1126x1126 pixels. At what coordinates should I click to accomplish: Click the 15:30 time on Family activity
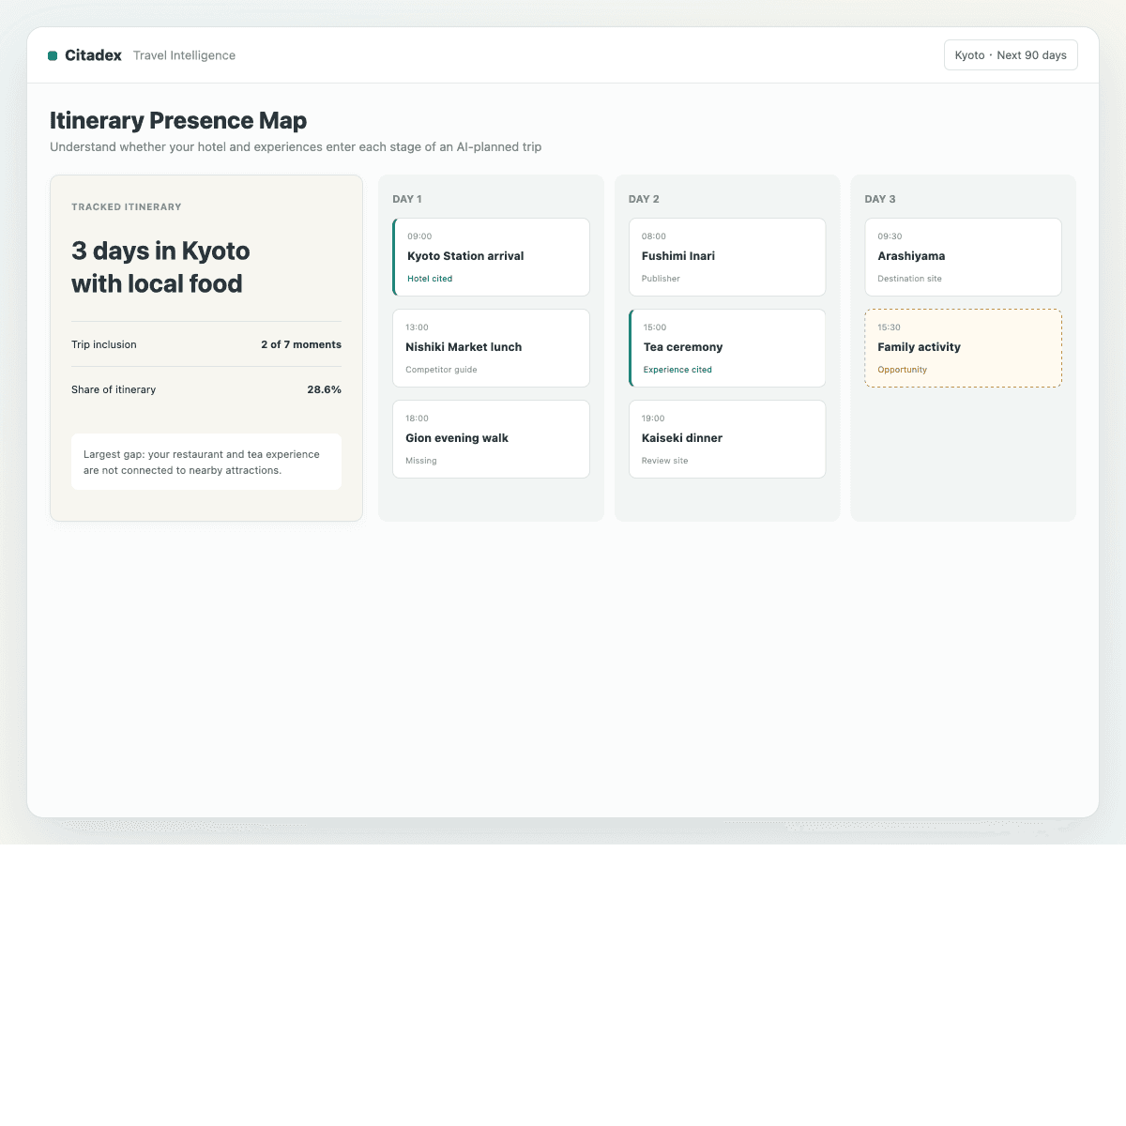[889, 327]
